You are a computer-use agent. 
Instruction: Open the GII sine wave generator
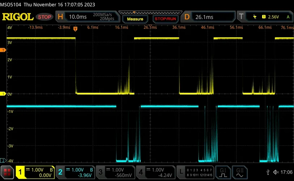(240, 172)
